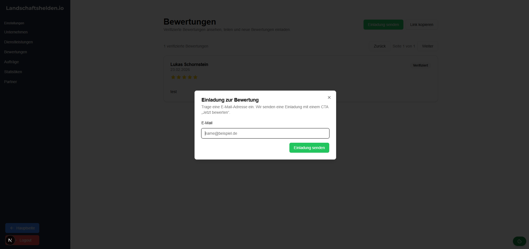
Task: Click the five-star rating icons
Action: [x=184, y=77]
